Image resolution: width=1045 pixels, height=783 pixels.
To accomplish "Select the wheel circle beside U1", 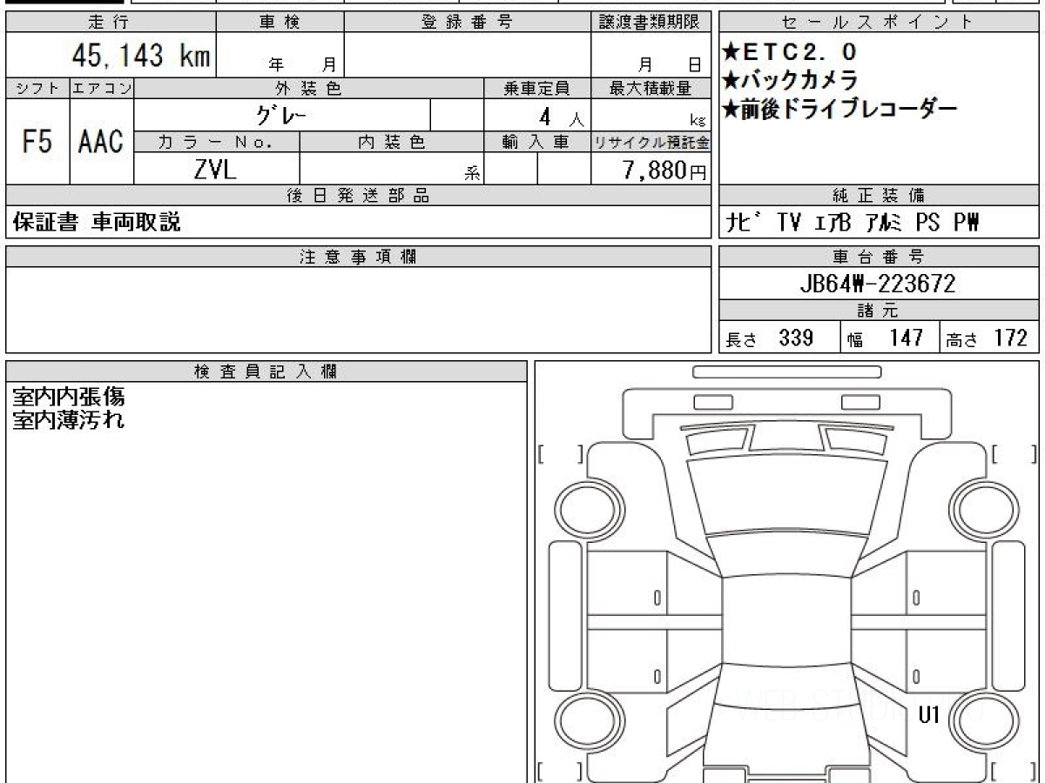I will click(982, 720).
